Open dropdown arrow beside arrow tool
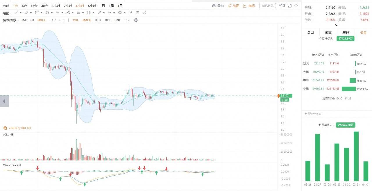The image size is (372, 191). [x=104, y=13]
